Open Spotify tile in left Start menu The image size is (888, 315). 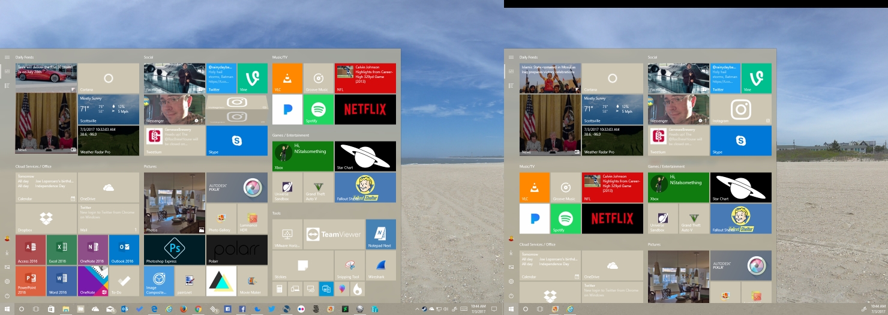click(319, 109)
